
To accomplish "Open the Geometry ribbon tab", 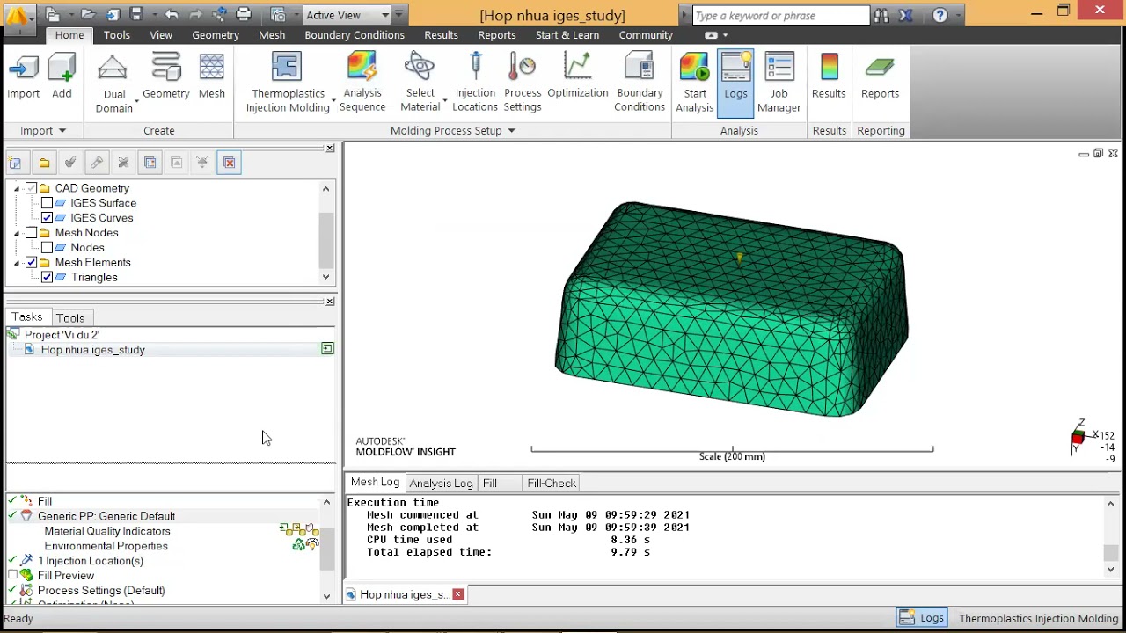I will [x=216, y=35].
